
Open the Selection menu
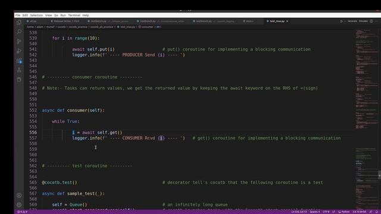click(36, 15)
